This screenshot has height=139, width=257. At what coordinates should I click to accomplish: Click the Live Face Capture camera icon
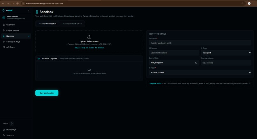[39, 59]
